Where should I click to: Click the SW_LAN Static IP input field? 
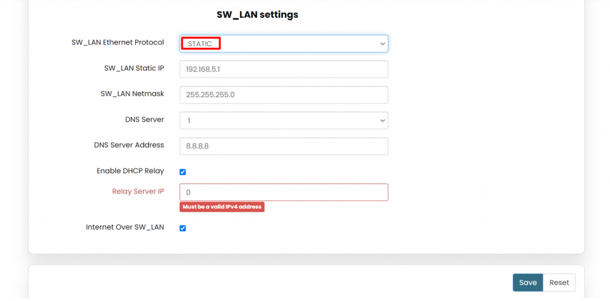click(x=284, y=69)
